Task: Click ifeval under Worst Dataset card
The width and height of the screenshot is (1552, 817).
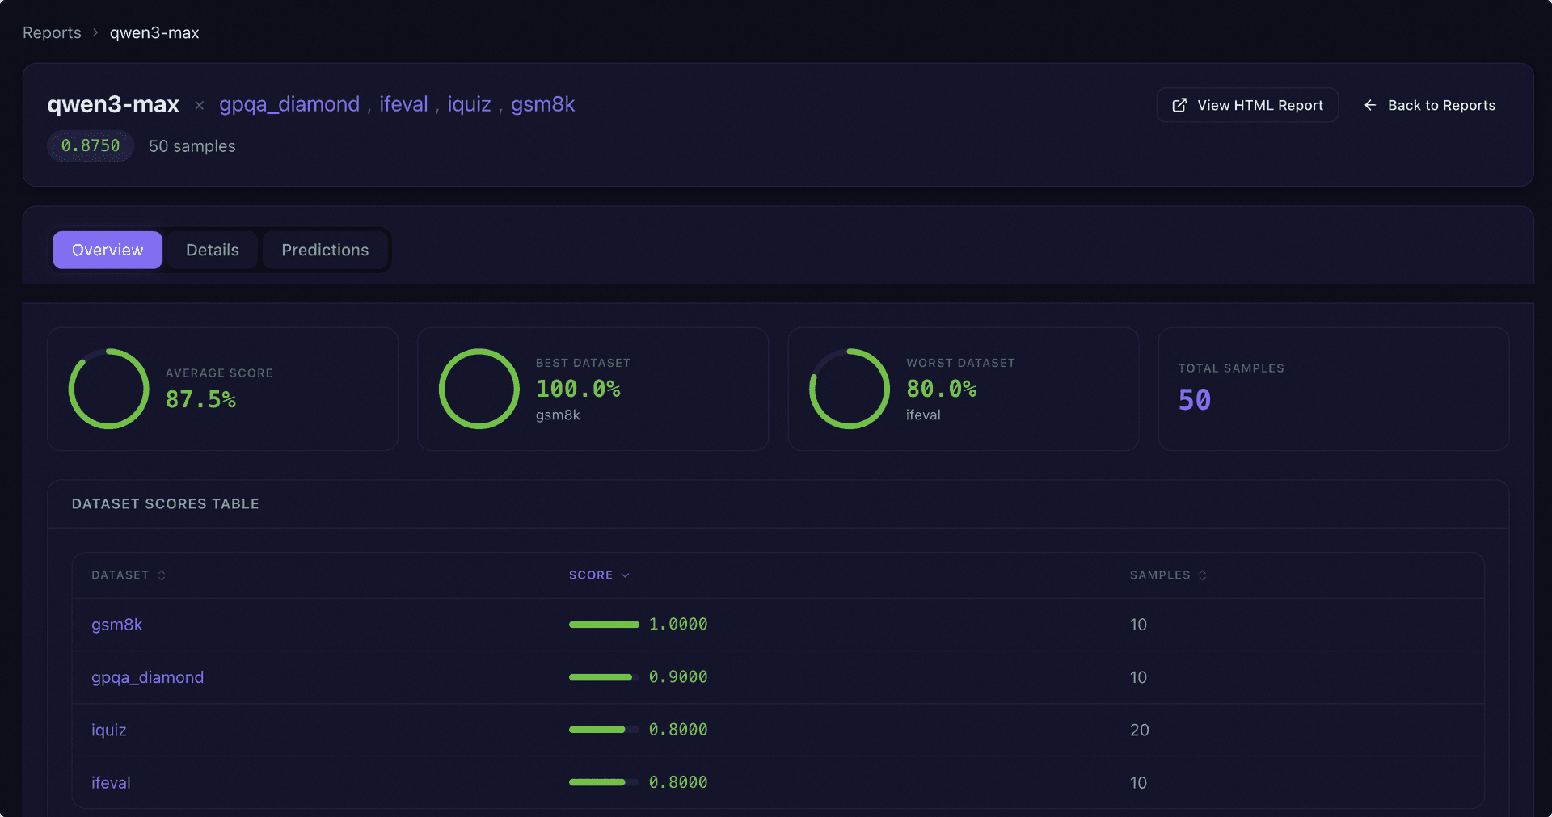Action: [x=923, y=415]
